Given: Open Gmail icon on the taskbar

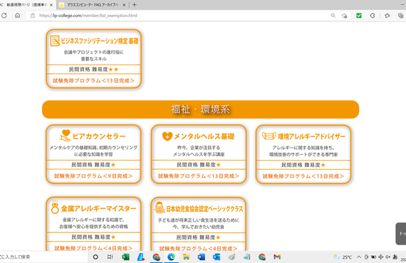Looking at the screenshot, I should (x=277, y=257).
